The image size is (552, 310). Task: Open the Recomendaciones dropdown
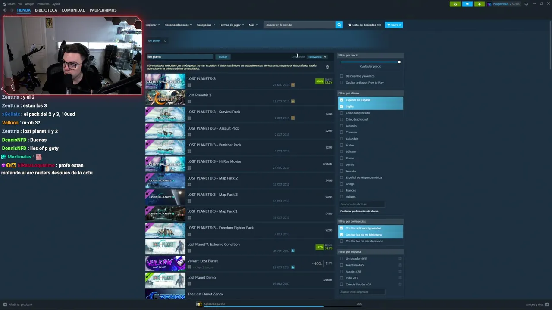point(179,25)
